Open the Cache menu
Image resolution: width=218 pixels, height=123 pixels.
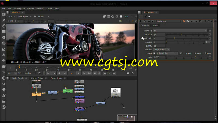49,8
